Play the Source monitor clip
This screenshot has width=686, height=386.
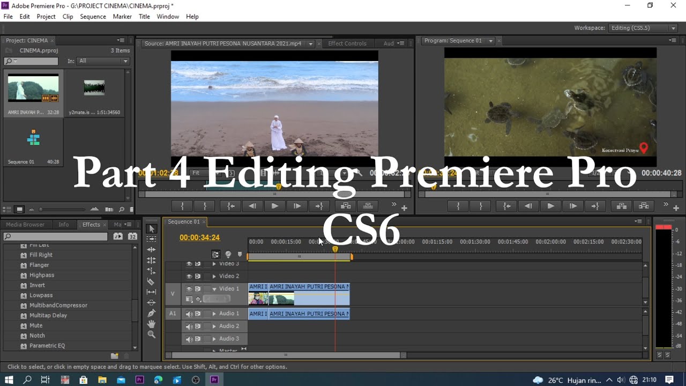coord(274,206)
